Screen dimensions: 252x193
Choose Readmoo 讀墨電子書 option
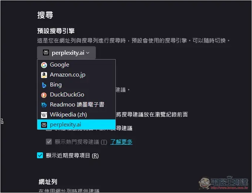coord(76,105)
